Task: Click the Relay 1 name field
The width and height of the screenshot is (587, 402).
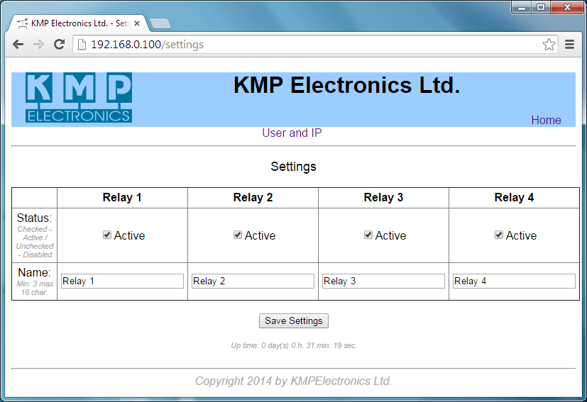Action: tap(122, 281)
